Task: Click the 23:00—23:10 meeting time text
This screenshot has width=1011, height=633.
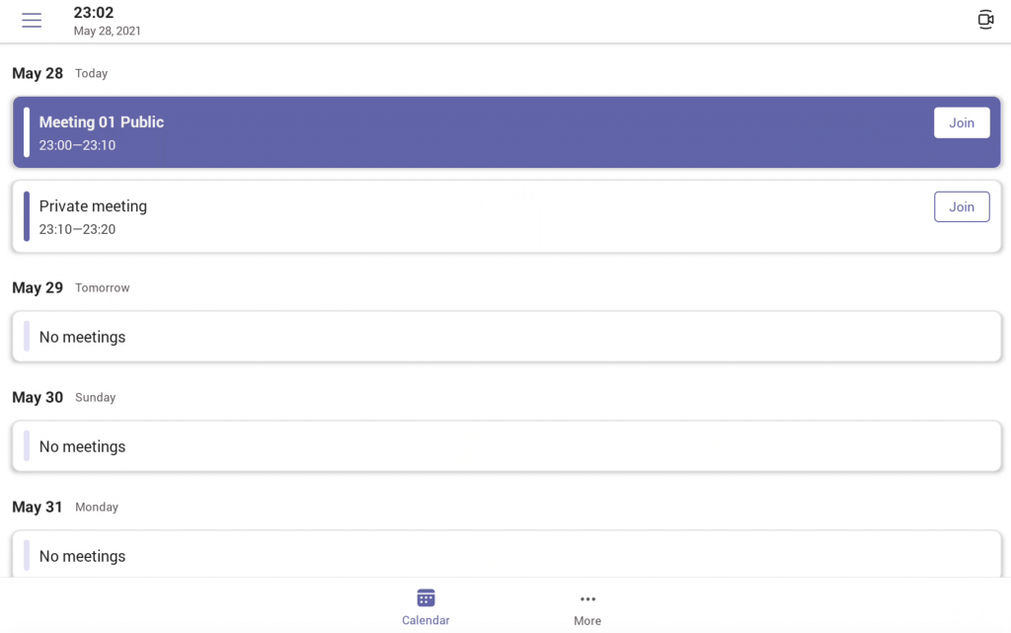Action: click(x=77, y=145)
